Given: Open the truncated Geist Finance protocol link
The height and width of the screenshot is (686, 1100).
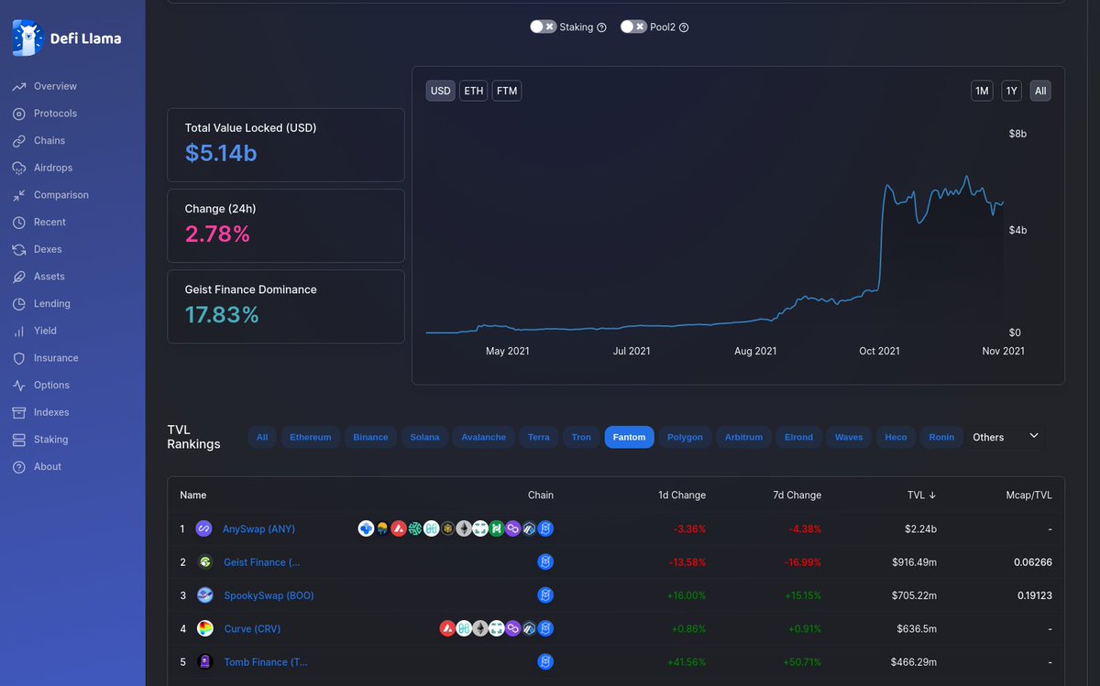Looking at the screenshot, I should click(261, 562).
